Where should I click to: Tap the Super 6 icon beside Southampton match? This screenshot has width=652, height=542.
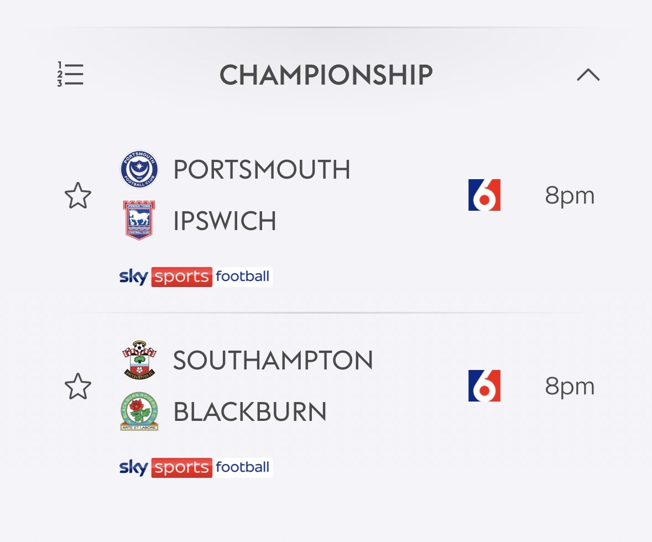484,386
